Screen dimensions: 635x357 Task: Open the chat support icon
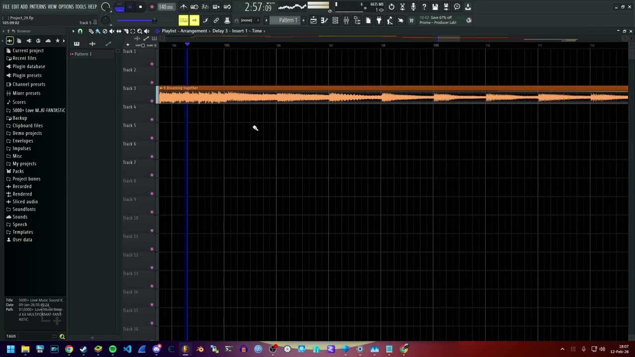pos(457,7)
